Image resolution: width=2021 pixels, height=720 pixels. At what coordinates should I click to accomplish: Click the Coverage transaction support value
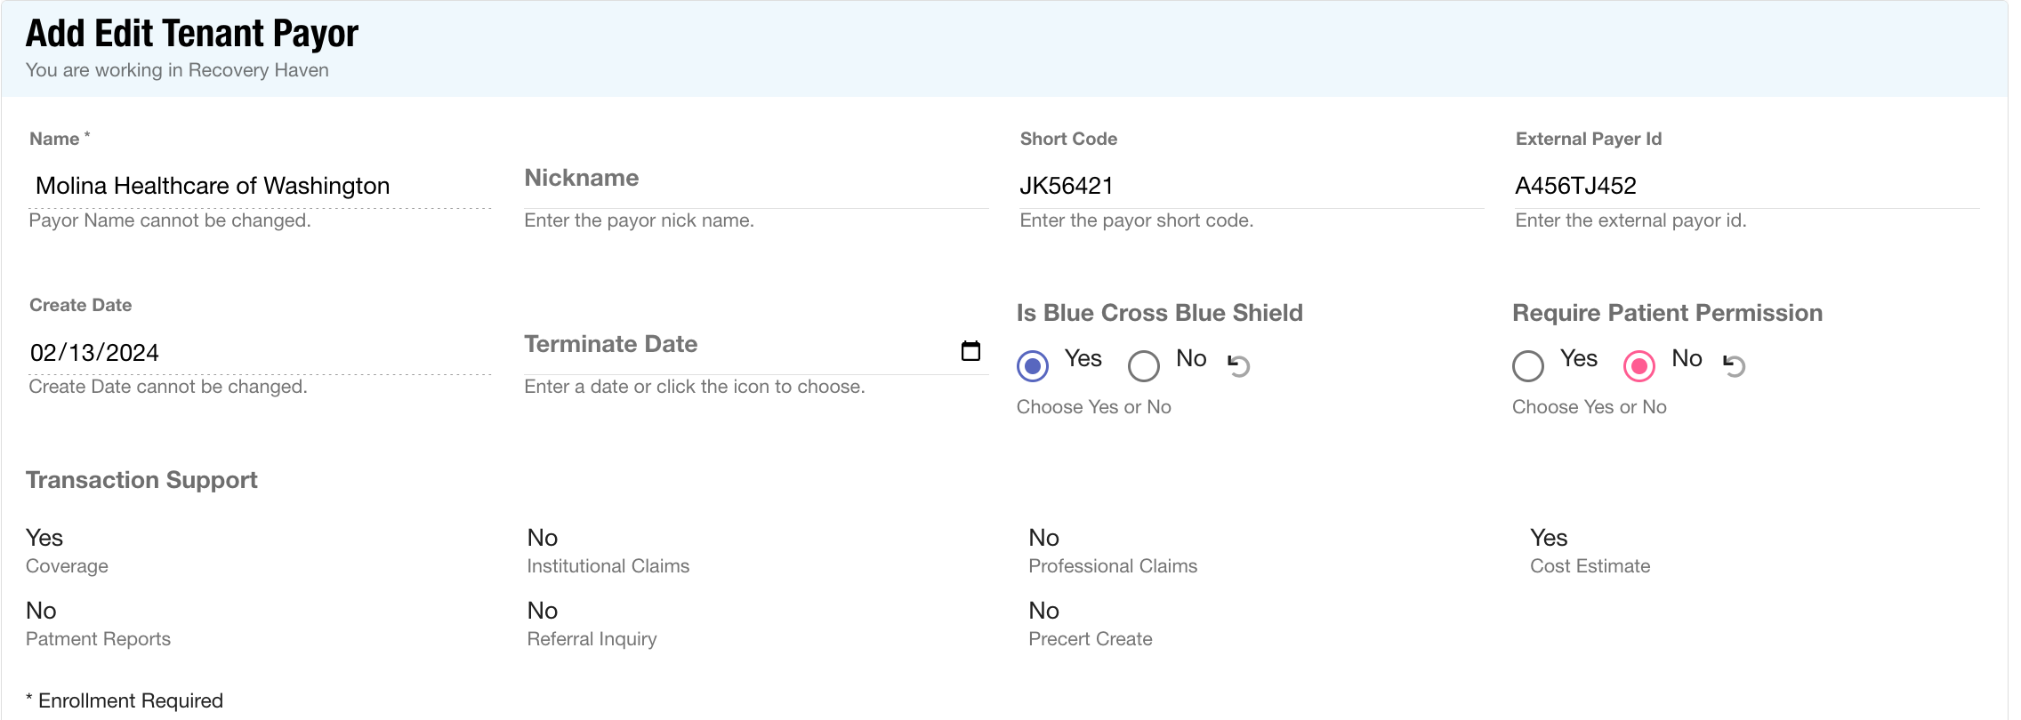[44, 538]
